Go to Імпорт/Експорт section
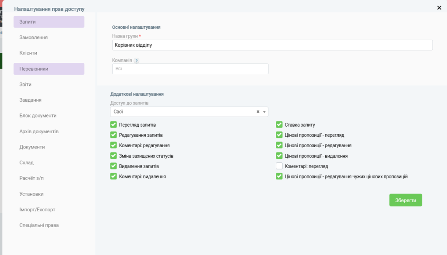The width and height of the screenshot is (447, 255). 49,209
